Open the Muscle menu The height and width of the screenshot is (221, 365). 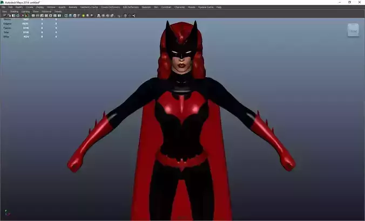(x=192, y=7)
